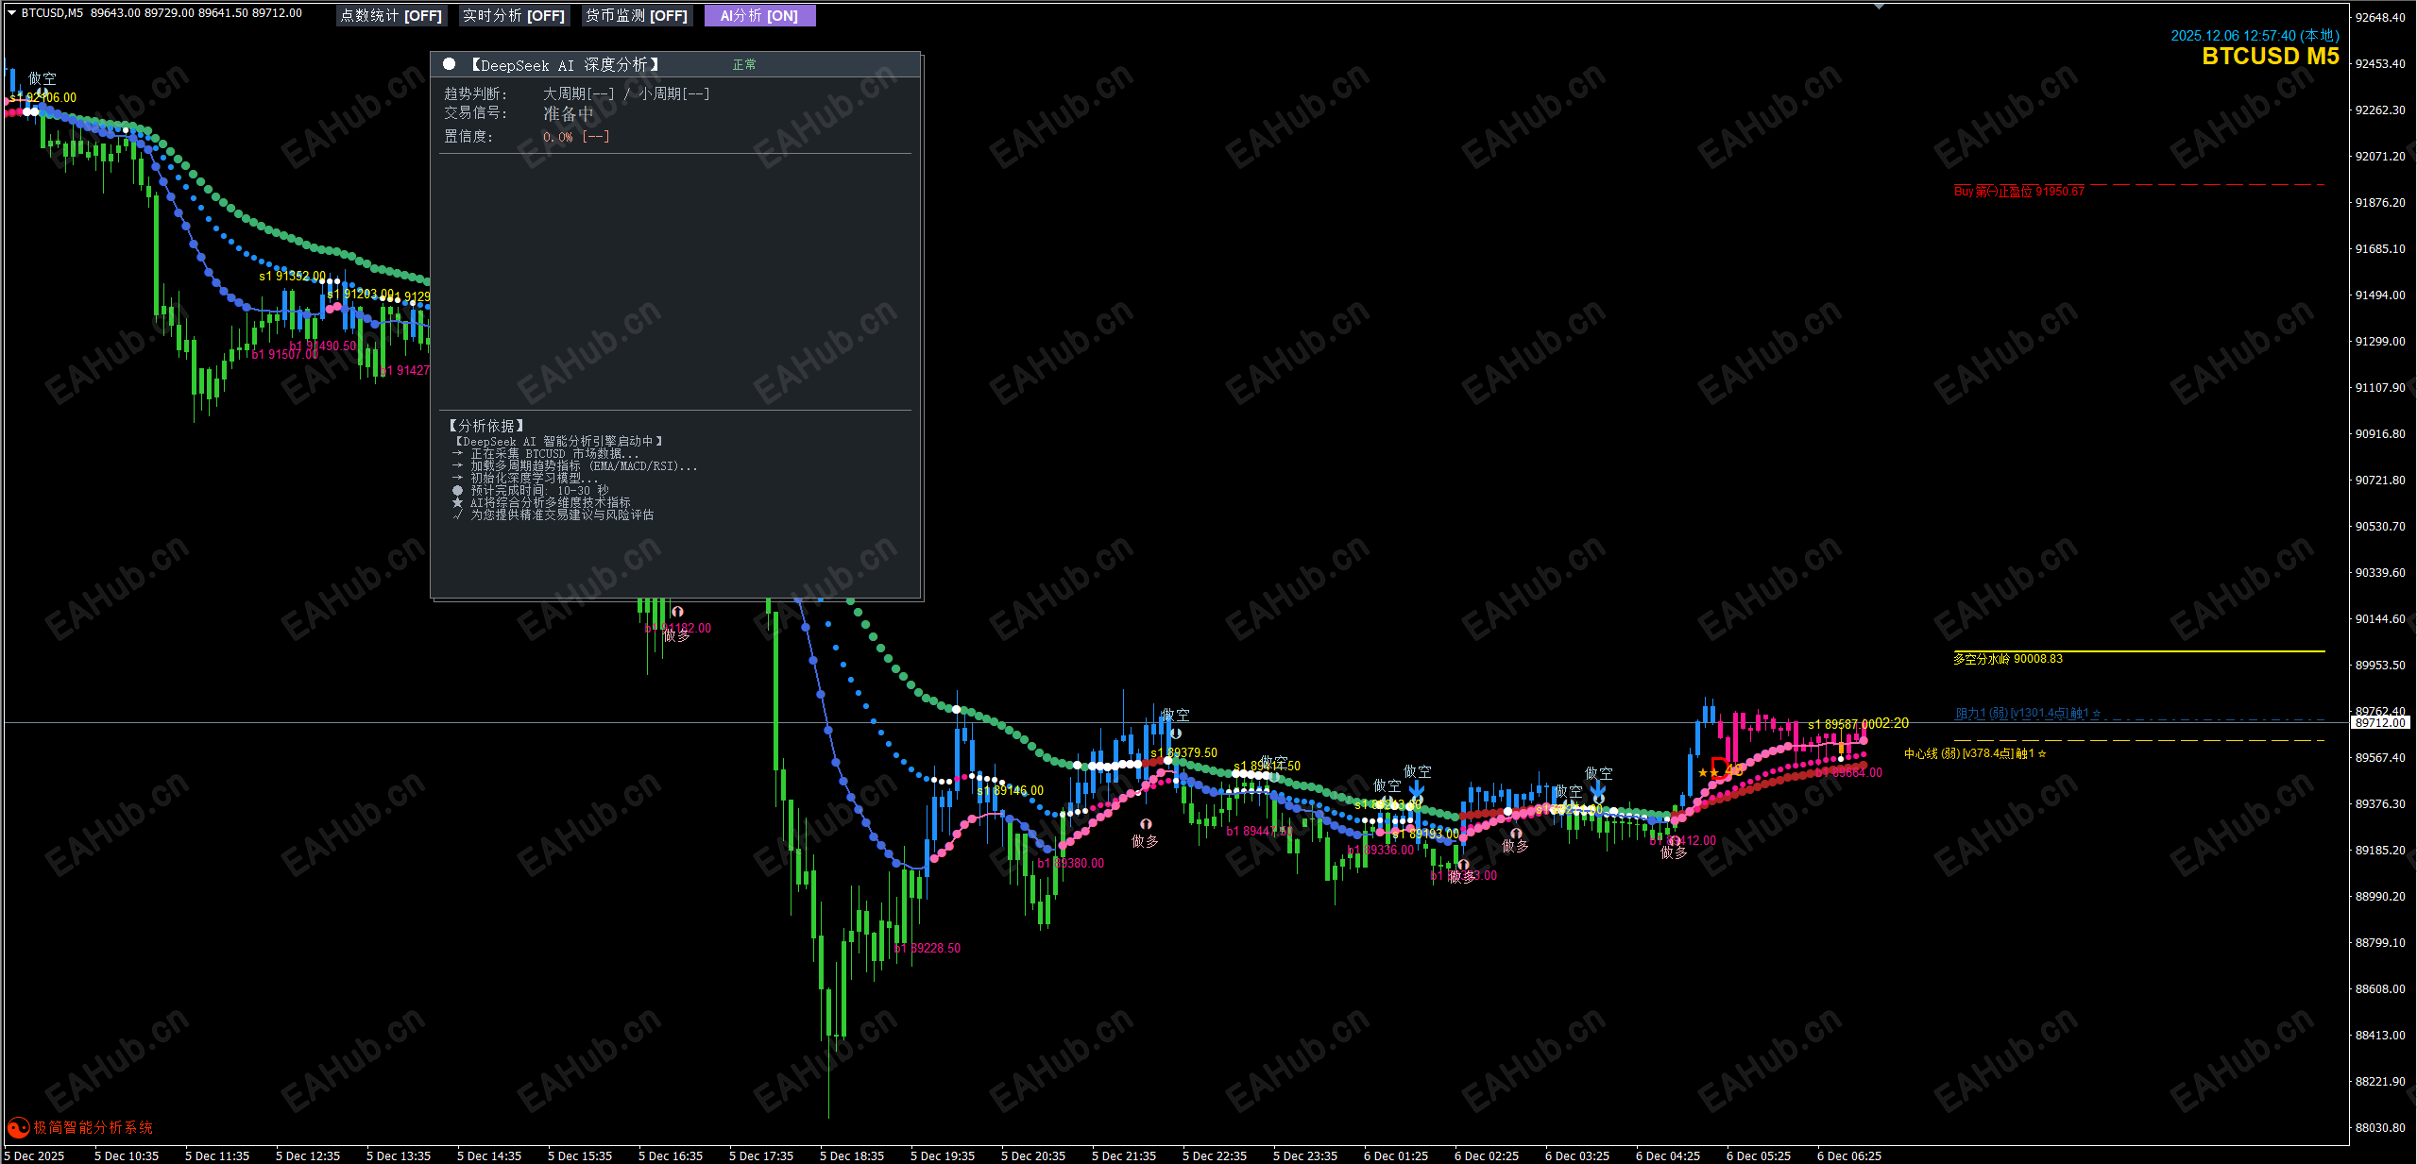Screen dimensions: 2417x1164
Task: Click white status circle in DeepSeek panel
Action: point(450,64)
